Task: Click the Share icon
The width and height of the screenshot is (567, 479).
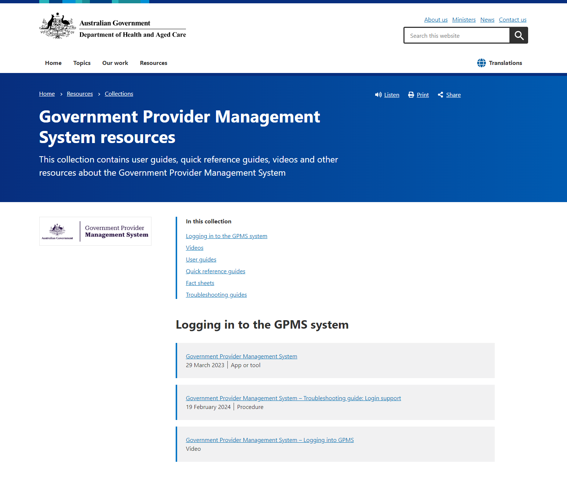Action: [440, 95]
